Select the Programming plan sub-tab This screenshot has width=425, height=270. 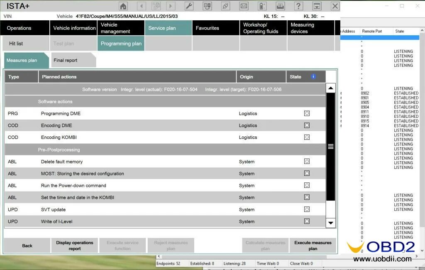121,43
